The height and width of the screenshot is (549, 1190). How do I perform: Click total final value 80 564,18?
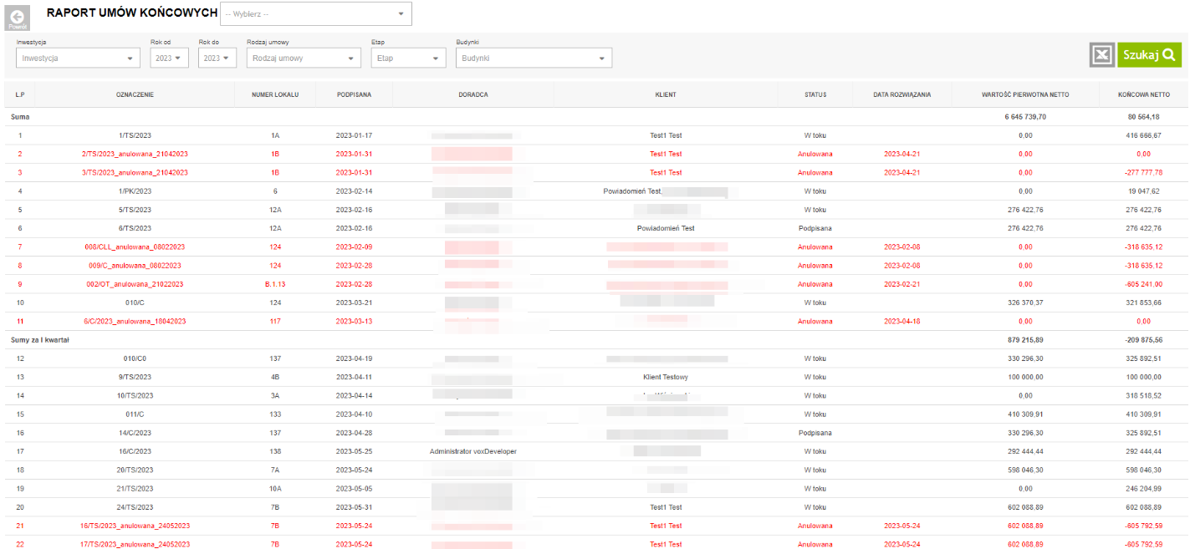click(x=1144, y=117)
